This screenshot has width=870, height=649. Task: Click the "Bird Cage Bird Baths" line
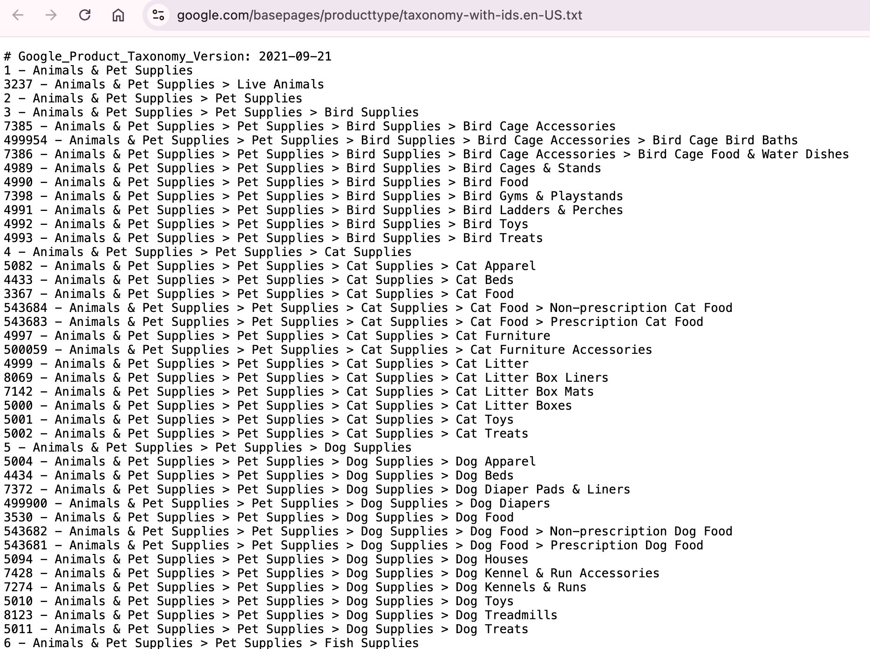tap(401, 140)
